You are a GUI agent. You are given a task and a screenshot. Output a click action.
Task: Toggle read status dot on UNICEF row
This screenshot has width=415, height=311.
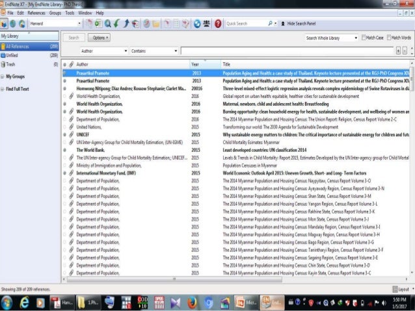[x=64, y=134]
